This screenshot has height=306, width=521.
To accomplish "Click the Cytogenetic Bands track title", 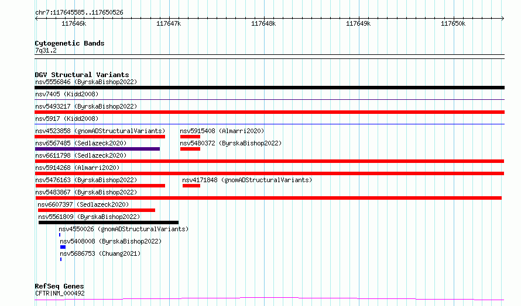I will pyautogui.click(x=70, y=43).
